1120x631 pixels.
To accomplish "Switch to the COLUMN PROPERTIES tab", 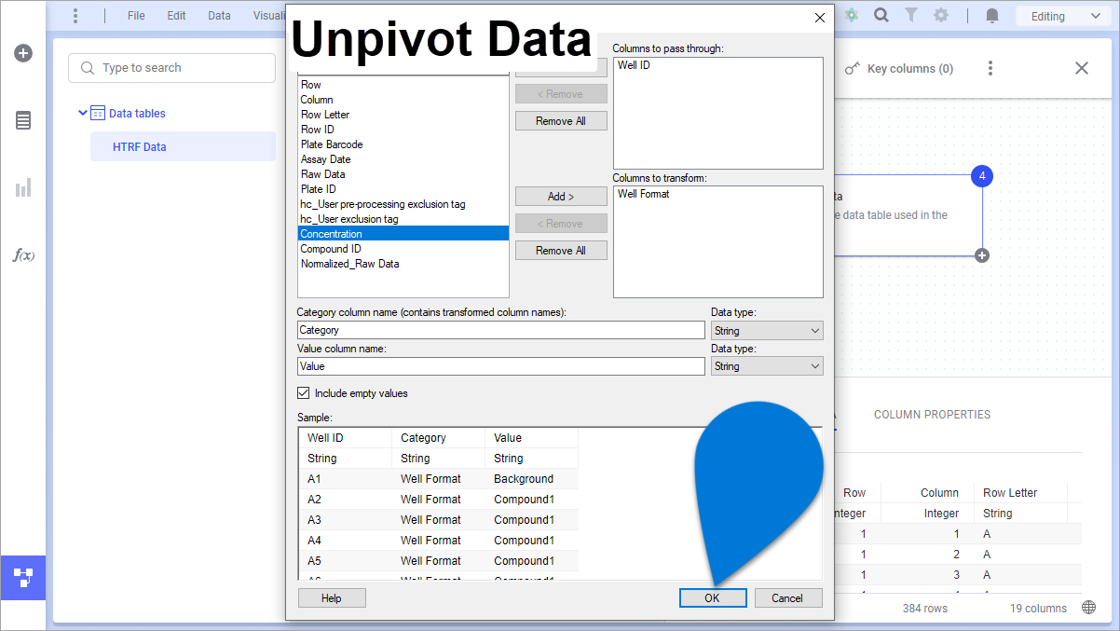I will pos(932,415).
